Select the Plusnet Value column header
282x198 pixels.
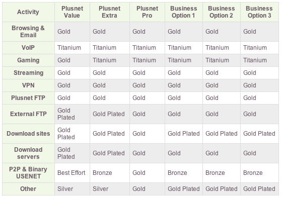[72, 12]
